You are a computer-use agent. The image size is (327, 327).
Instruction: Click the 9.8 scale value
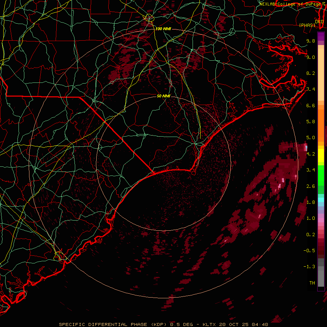pos(311,41)
